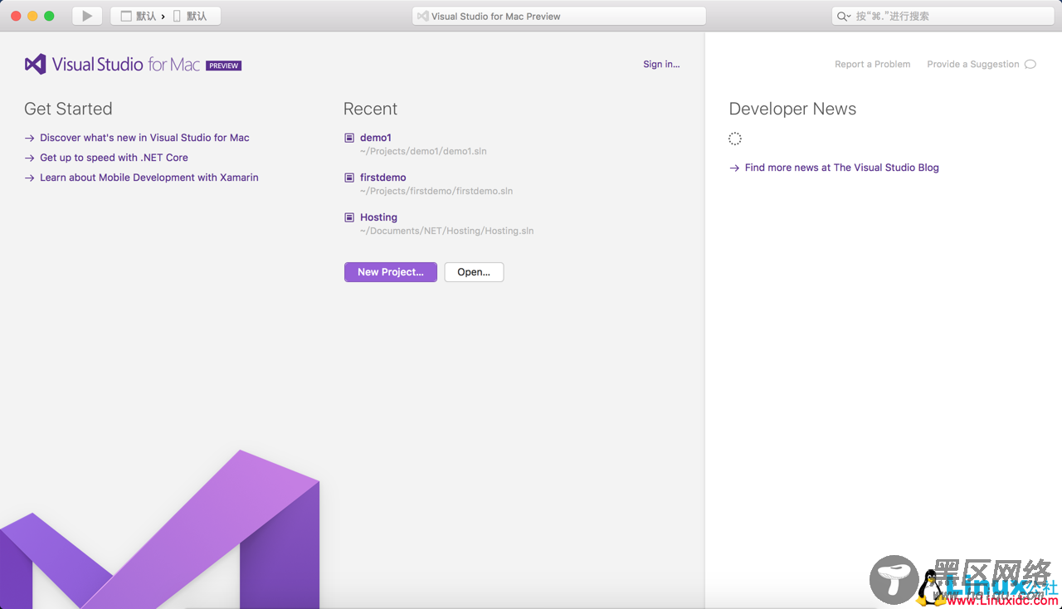This screenshot has height=609, width=1062.
Task: Click the solution icon beside firstdemo
Action: click(349, 178)
